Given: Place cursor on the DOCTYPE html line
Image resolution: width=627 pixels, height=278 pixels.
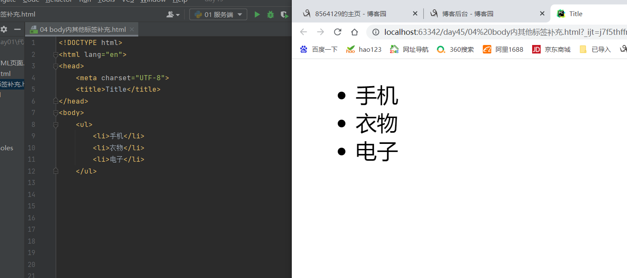Looking at the screenshot, I should coord(91,43).
